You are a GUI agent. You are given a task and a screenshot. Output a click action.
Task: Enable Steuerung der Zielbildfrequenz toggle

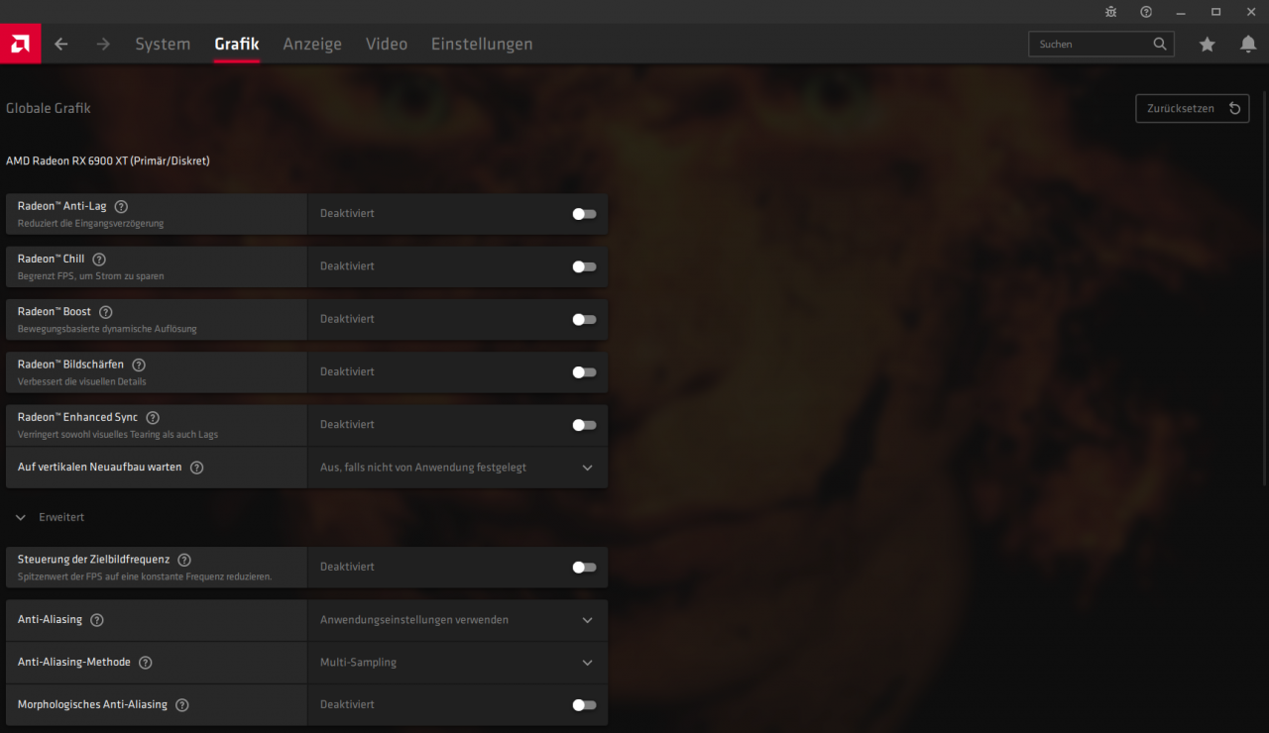(x=584, y=568)
